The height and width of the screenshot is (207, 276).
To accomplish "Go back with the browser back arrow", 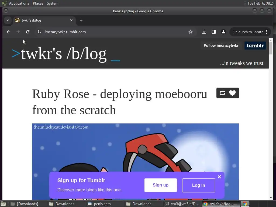I will 8,32.
